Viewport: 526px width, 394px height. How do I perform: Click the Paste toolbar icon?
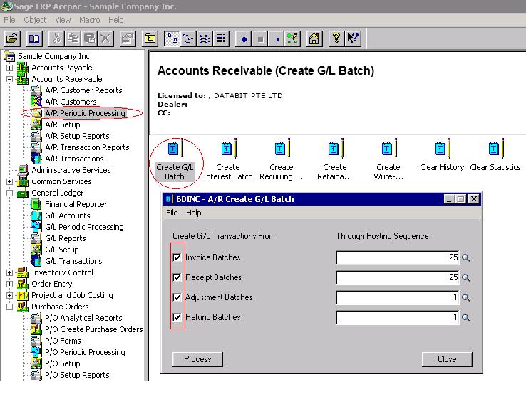(90, 38)
